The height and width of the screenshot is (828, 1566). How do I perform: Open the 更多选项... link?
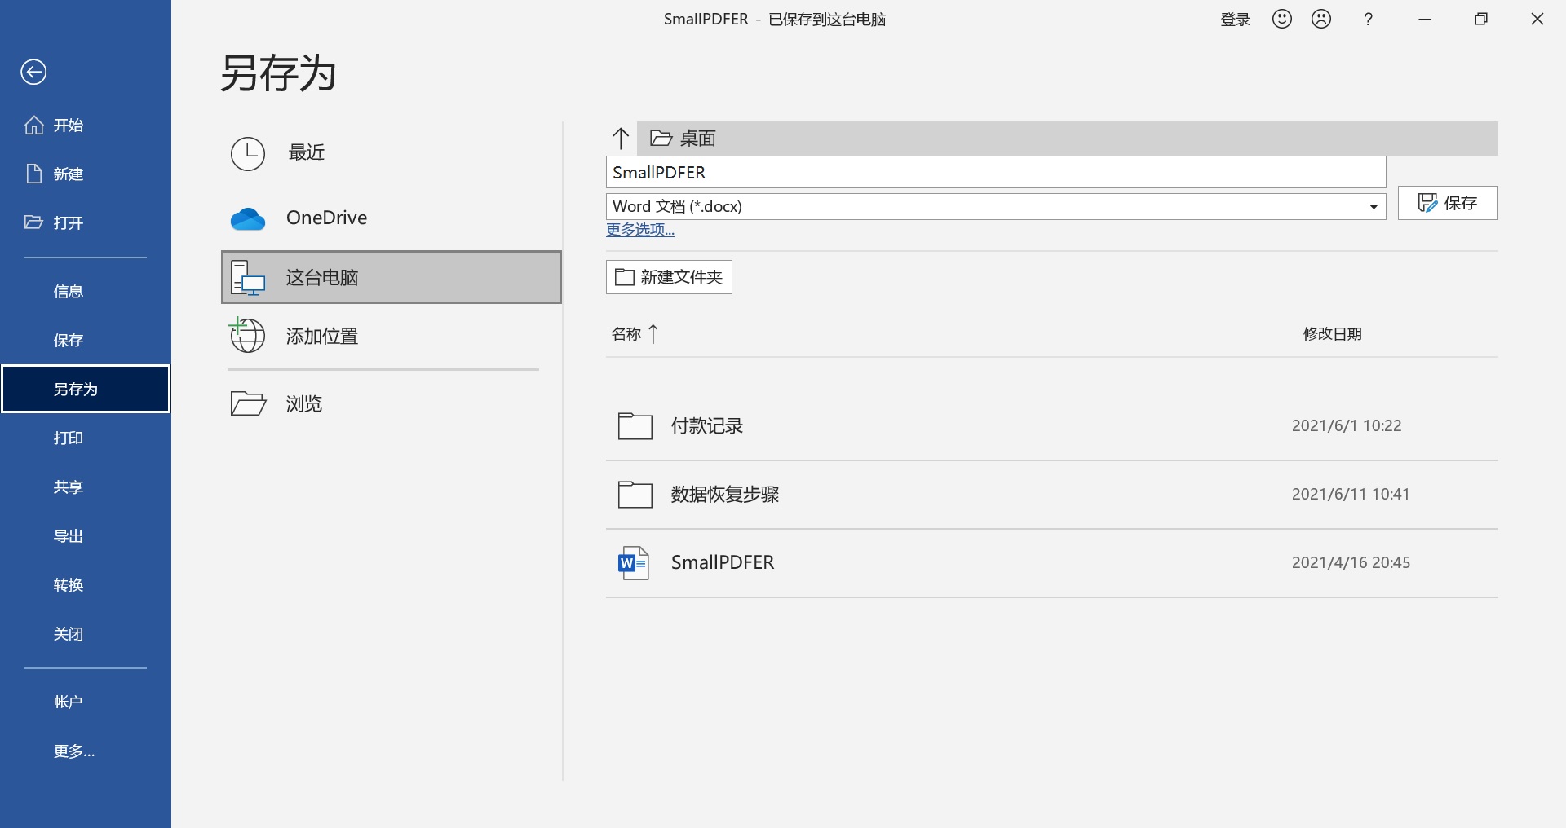[x=640, y=230]
